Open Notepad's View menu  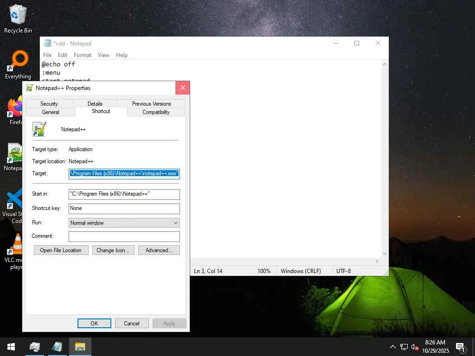[x=103, y=55]
